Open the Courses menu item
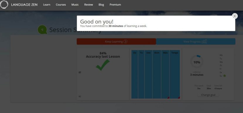Screen dimensions: 243x113 pos(61,5)
